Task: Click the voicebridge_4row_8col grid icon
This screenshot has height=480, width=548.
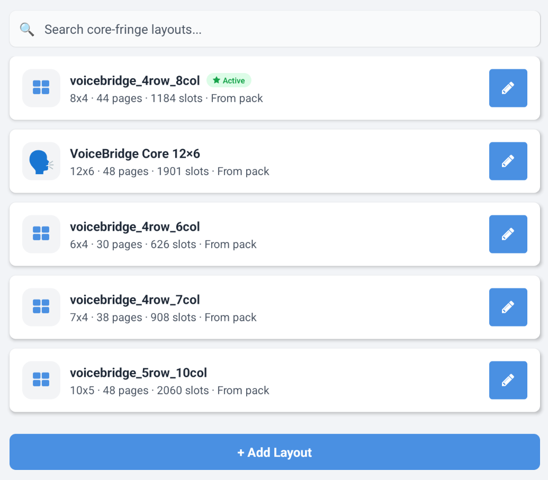Action: [x=41, y=88]
